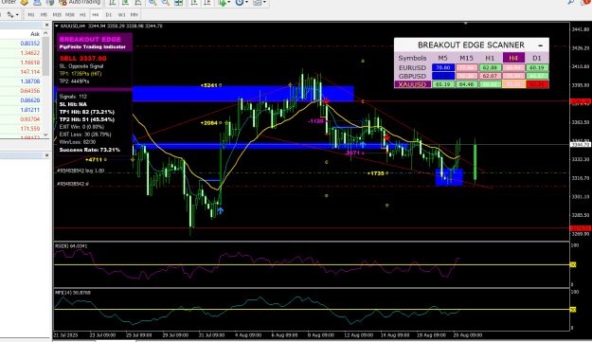Click the globe shield icon in toolbar
592x342 pixels.
point(50,2)
